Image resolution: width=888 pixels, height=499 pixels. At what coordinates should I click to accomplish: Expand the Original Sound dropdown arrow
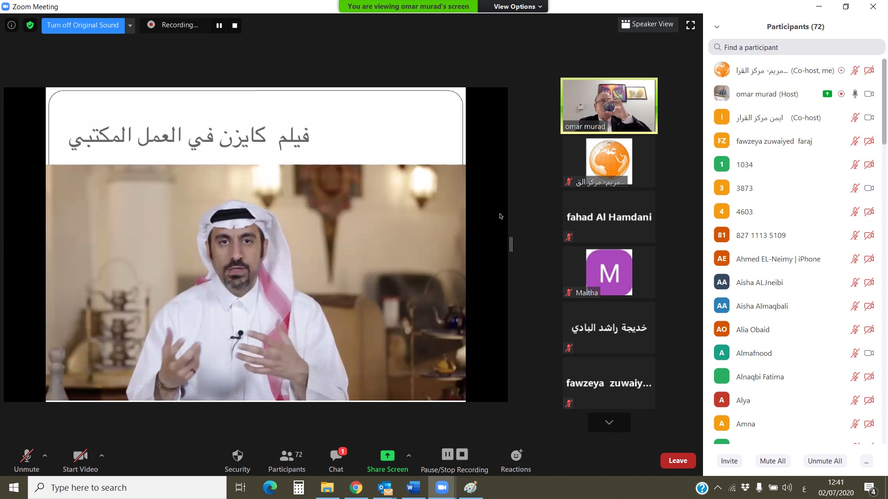(x=130, y=25)
